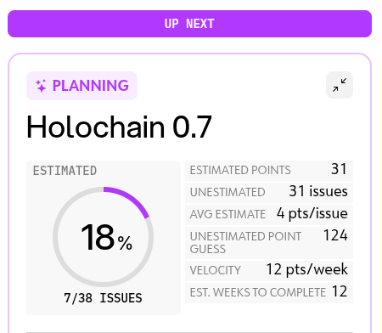Select the UP NEXT banner
This screenshot has height=333, width=382.
[x=189, y=24]
